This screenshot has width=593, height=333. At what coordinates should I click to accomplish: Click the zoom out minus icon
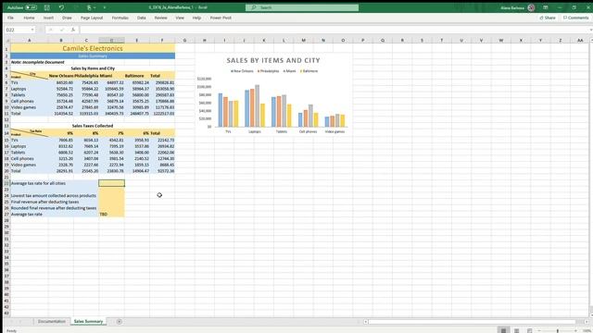pos(539,331)
